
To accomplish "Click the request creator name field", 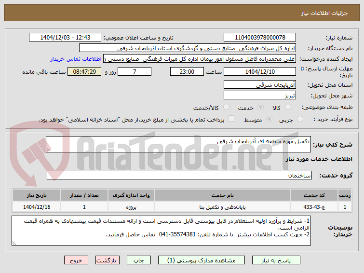I will coord(200,59).
